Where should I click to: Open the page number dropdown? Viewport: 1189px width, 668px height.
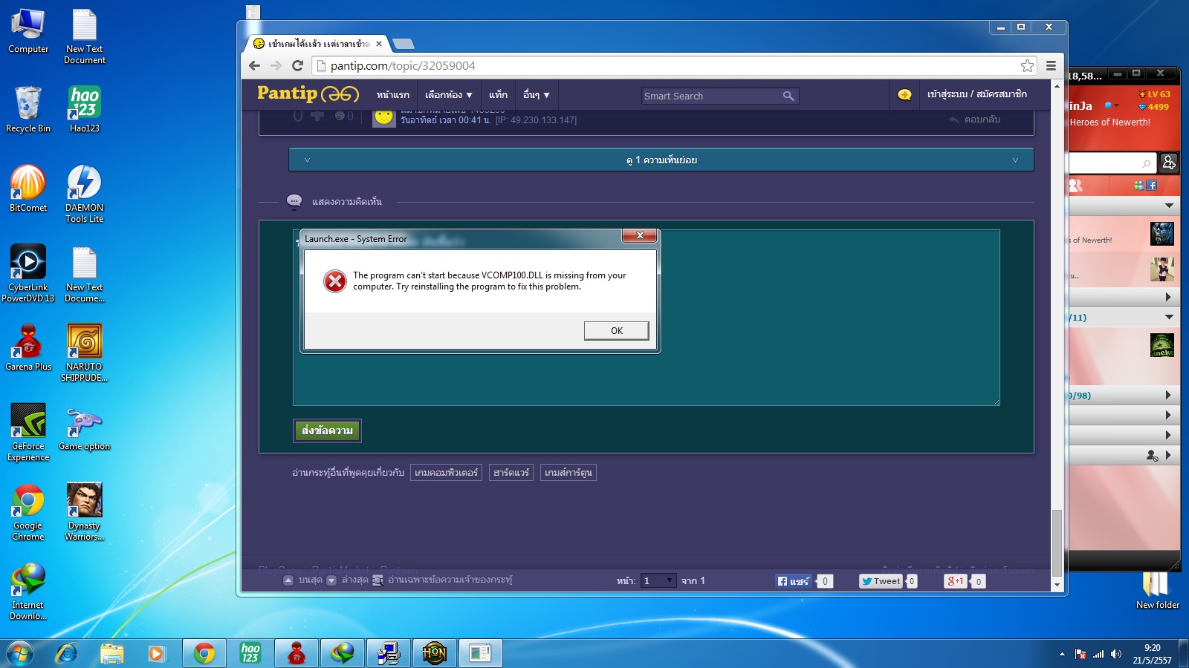(658, 580)
